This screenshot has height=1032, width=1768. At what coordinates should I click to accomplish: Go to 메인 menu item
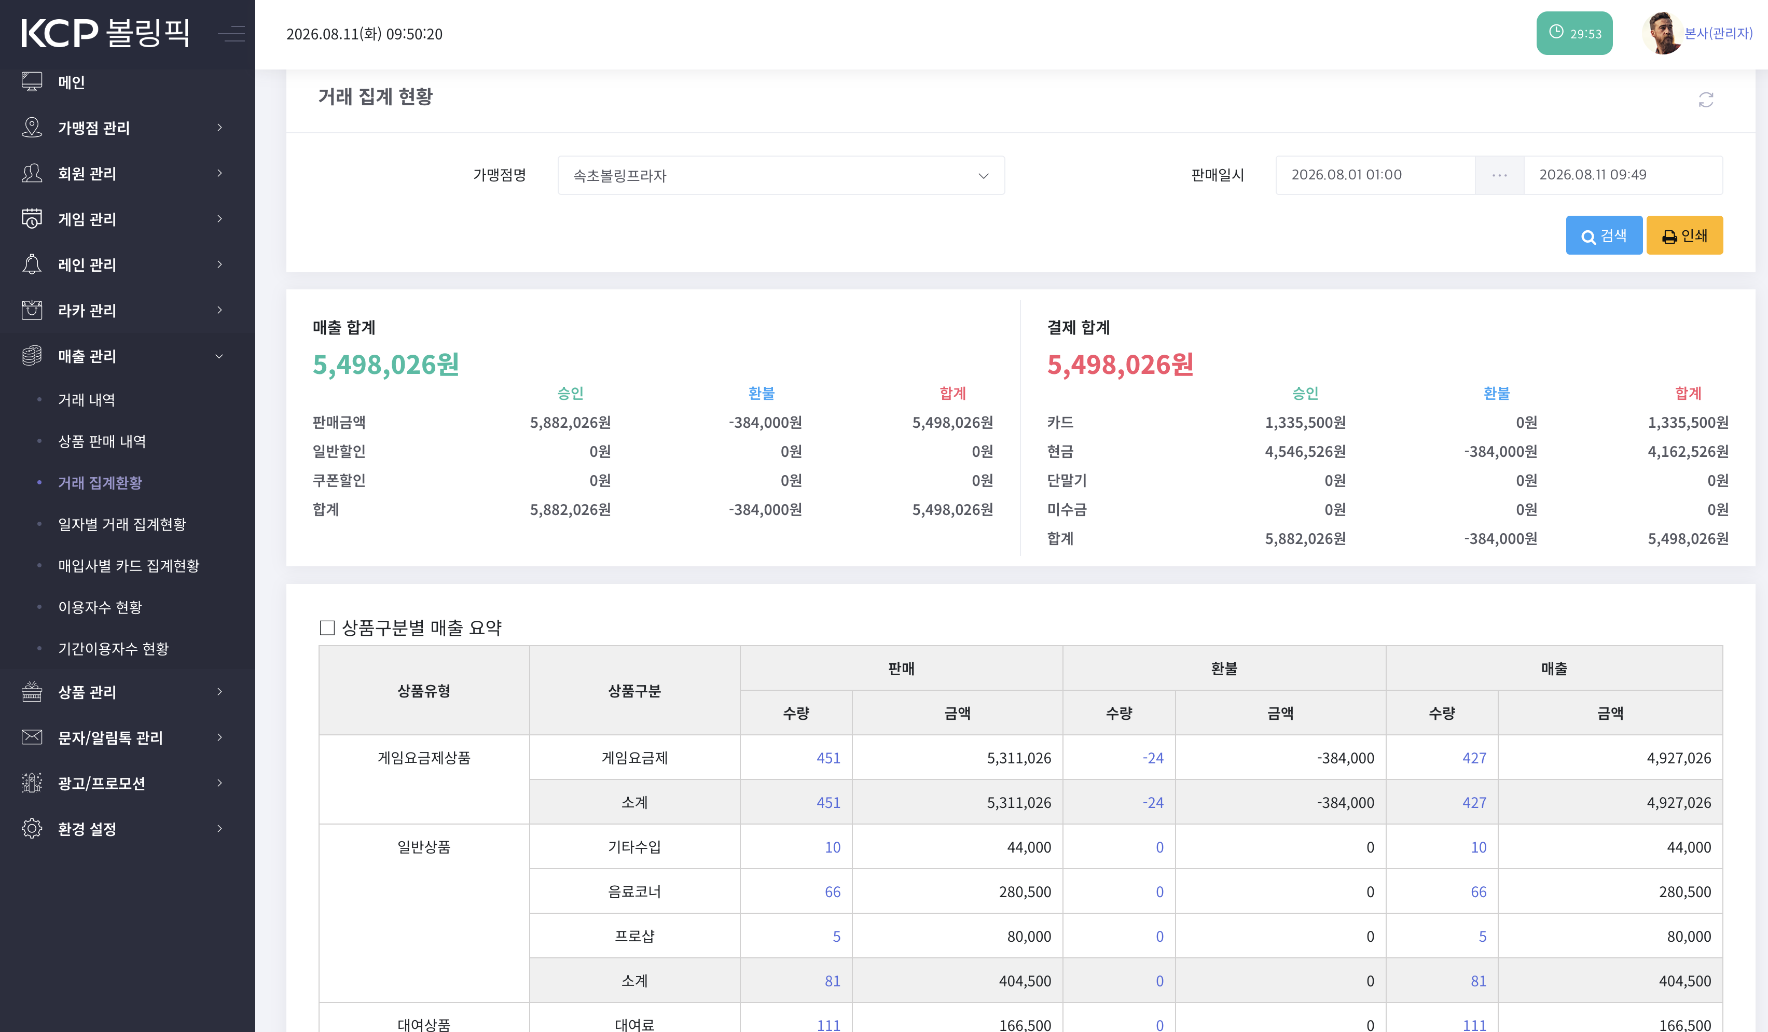[x=72, y=82]
